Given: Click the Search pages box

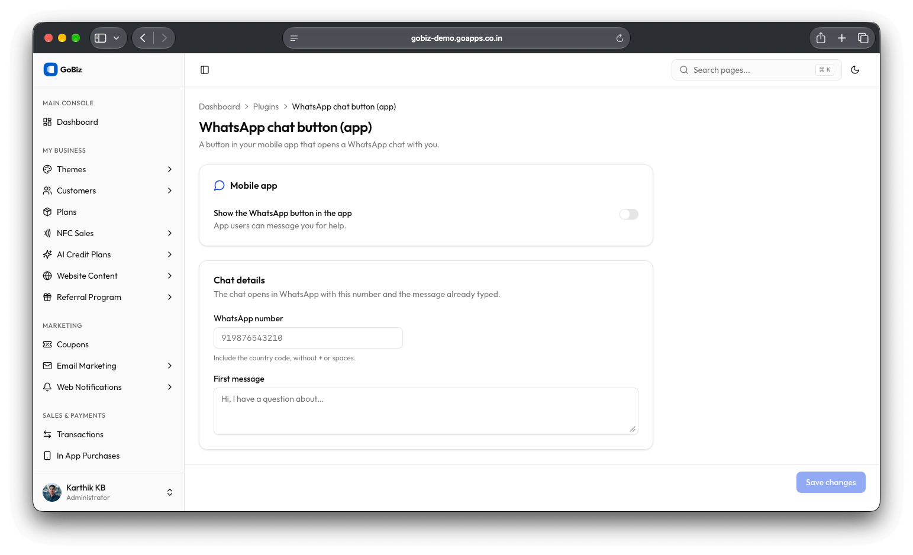Looking at the screenshot, I should pos(756,70).
